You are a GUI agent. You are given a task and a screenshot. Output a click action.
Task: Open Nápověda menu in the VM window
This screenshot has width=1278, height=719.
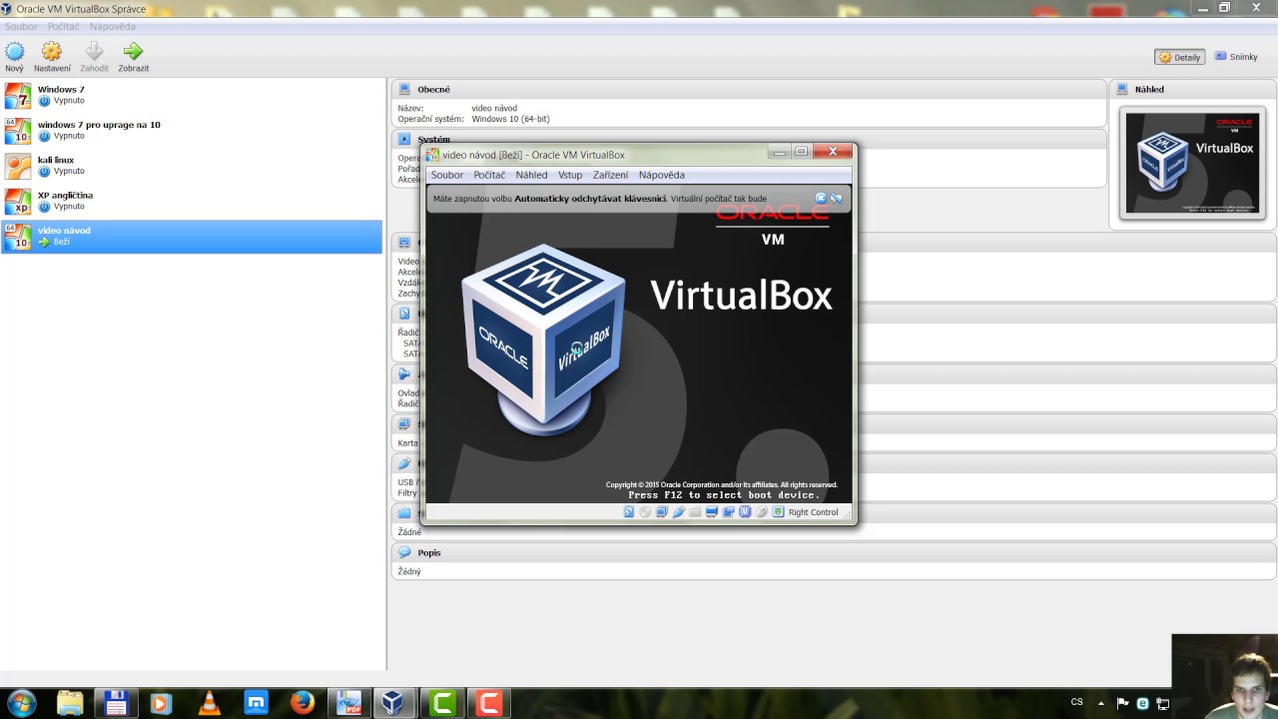click(x=662, y=175)
